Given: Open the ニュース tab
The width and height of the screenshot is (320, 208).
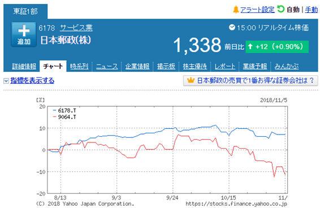Looking at the screenshot, I should point(107,66).
